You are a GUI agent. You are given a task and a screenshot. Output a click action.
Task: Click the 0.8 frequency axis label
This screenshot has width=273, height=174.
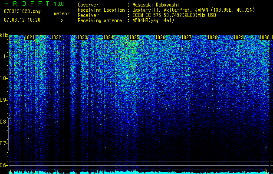point(3,122)
